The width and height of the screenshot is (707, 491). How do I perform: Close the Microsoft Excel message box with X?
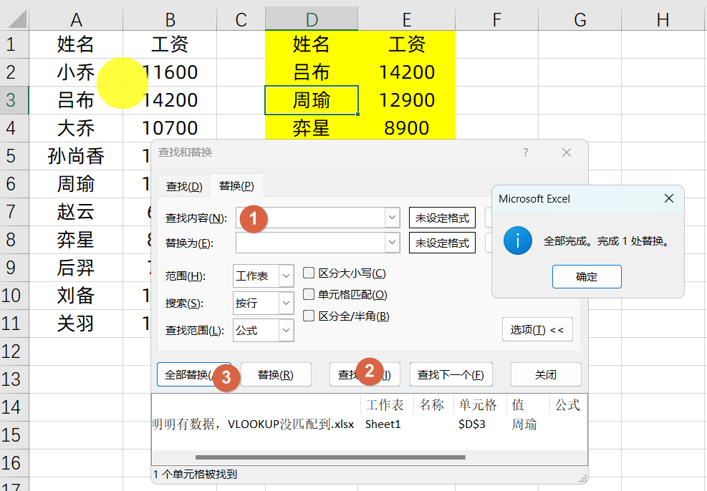(x=669, y=198)
